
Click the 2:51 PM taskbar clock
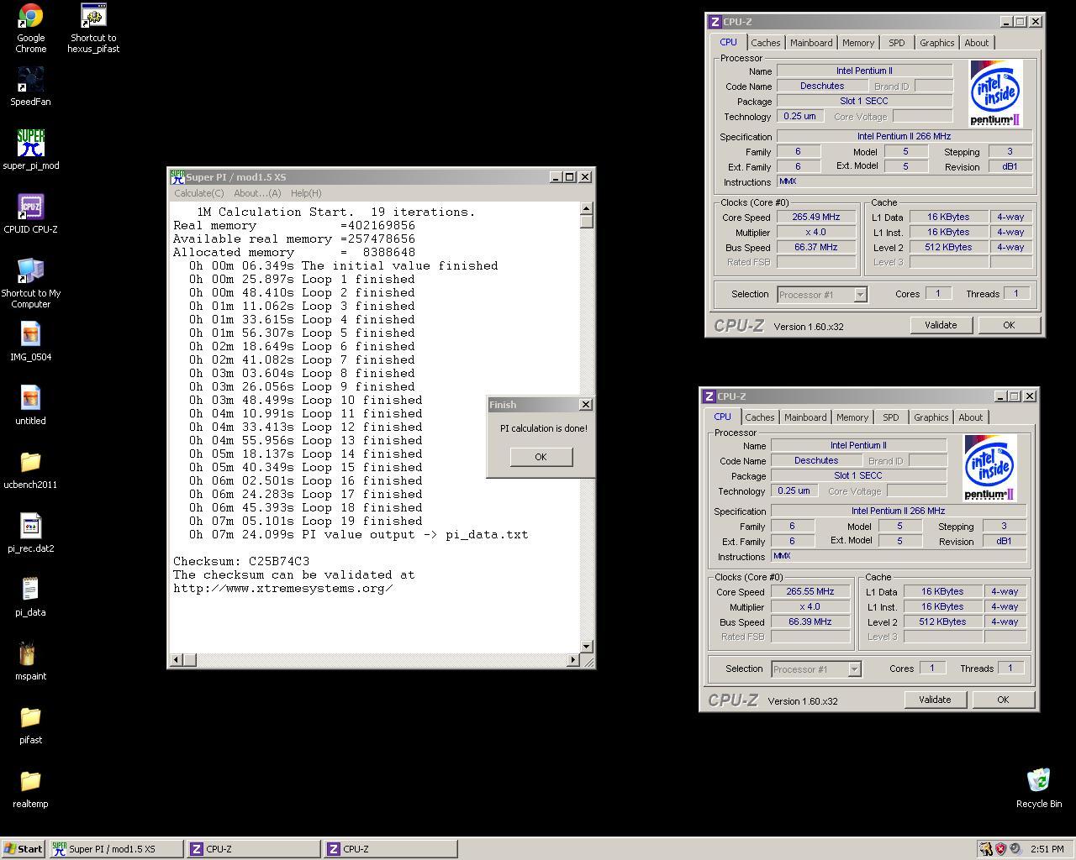[1047, 849]
